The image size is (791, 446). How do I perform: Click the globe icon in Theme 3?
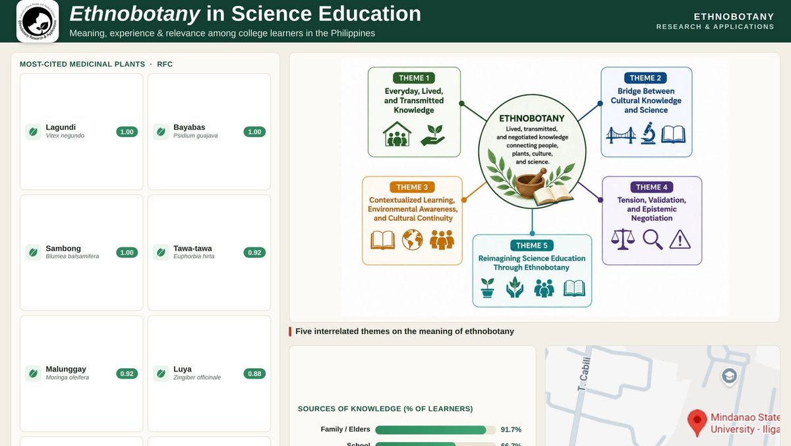413,239
